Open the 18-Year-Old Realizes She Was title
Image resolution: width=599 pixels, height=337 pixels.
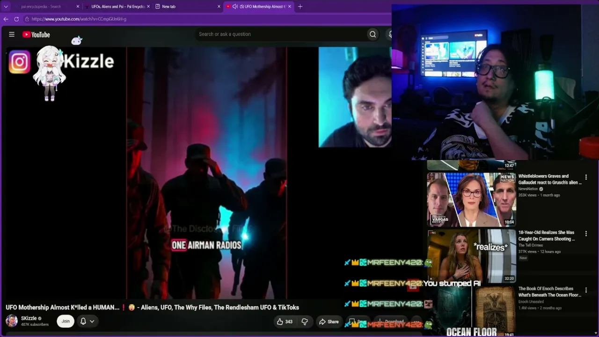click(547, 235)
